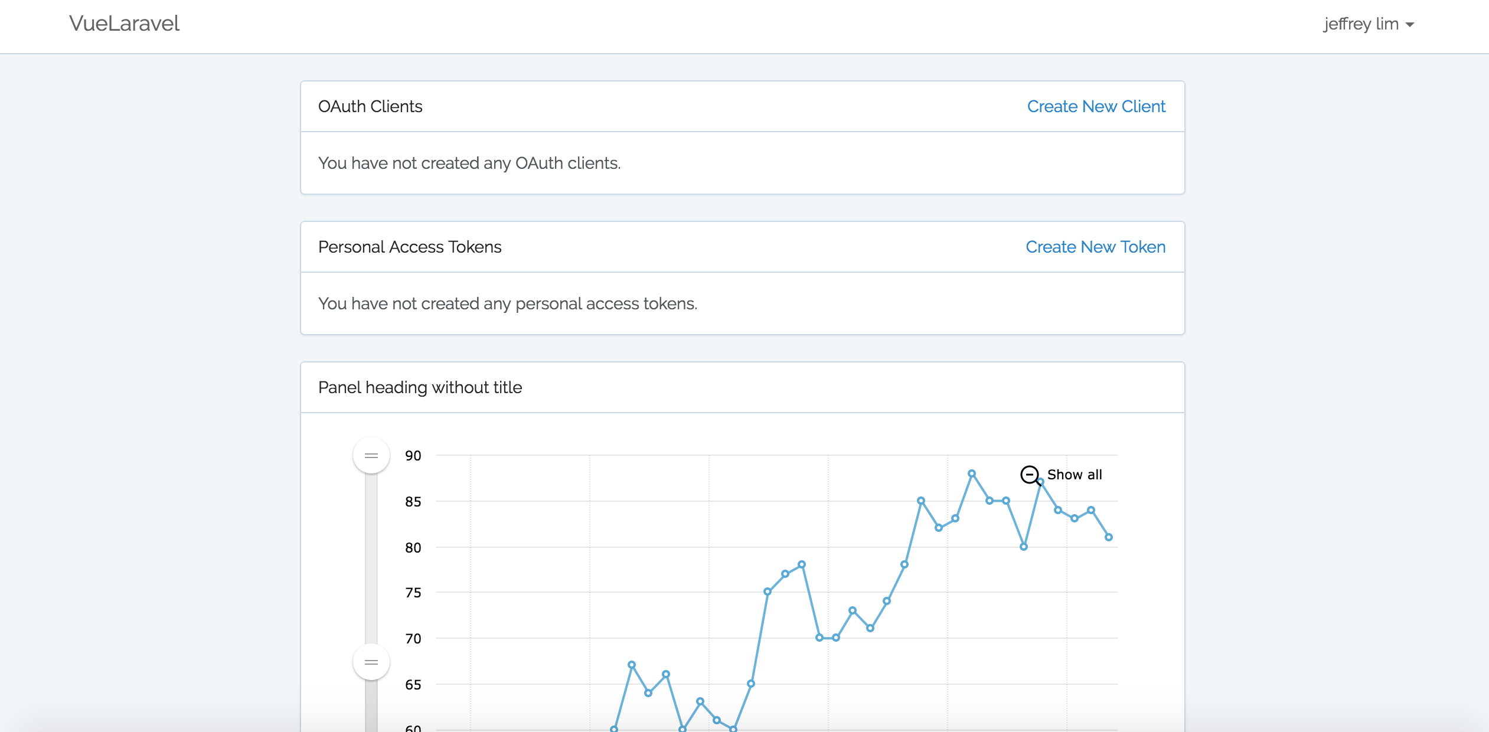Image resolution: width=1489 pixels, height=732 pixels.
Task: Select the last data point on the line at 81
Action: coord(1108,537)
